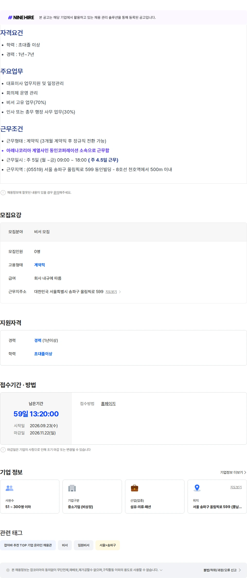Click the purple 아레나코리아 계열사인 동인코퍼레이션 line
Screen dimensions: 247x578
click(x=58, y=151)
